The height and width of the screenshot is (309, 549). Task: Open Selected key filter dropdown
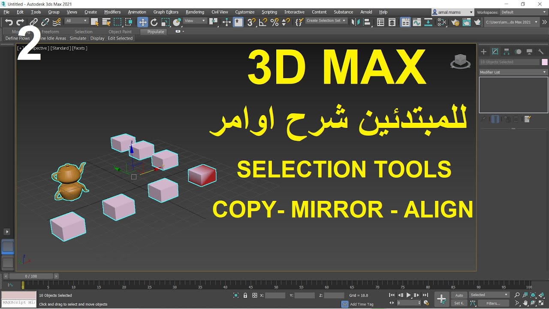pos(489,295)
